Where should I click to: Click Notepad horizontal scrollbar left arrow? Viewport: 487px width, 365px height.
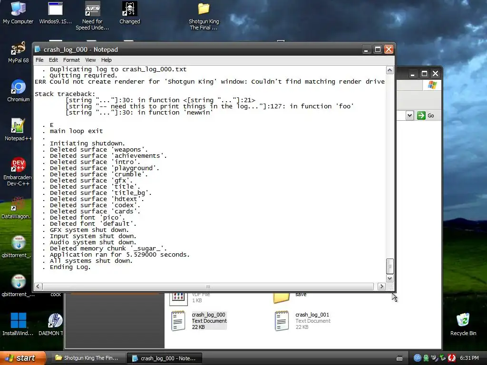tap(38, 287)
